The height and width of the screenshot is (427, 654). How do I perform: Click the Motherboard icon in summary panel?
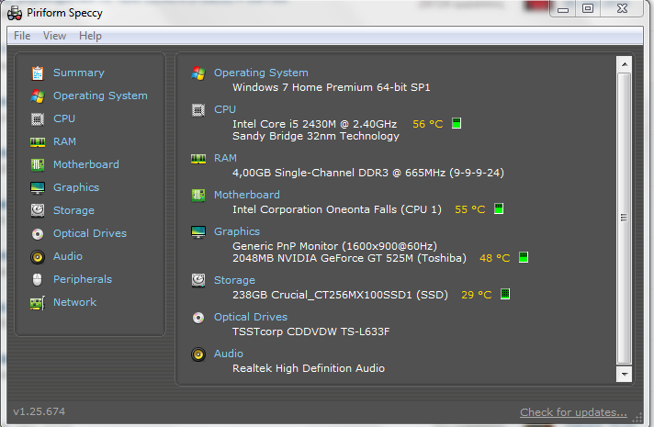198,196
